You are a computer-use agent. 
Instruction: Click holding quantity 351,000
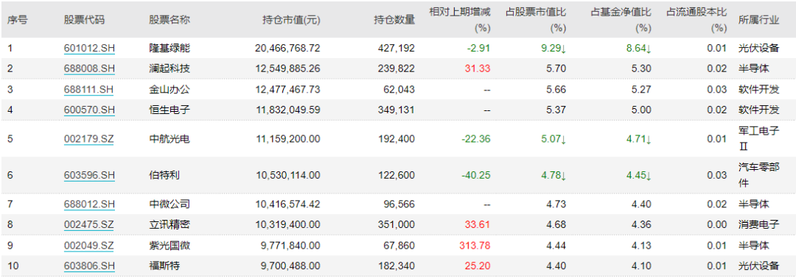[397, 224]
